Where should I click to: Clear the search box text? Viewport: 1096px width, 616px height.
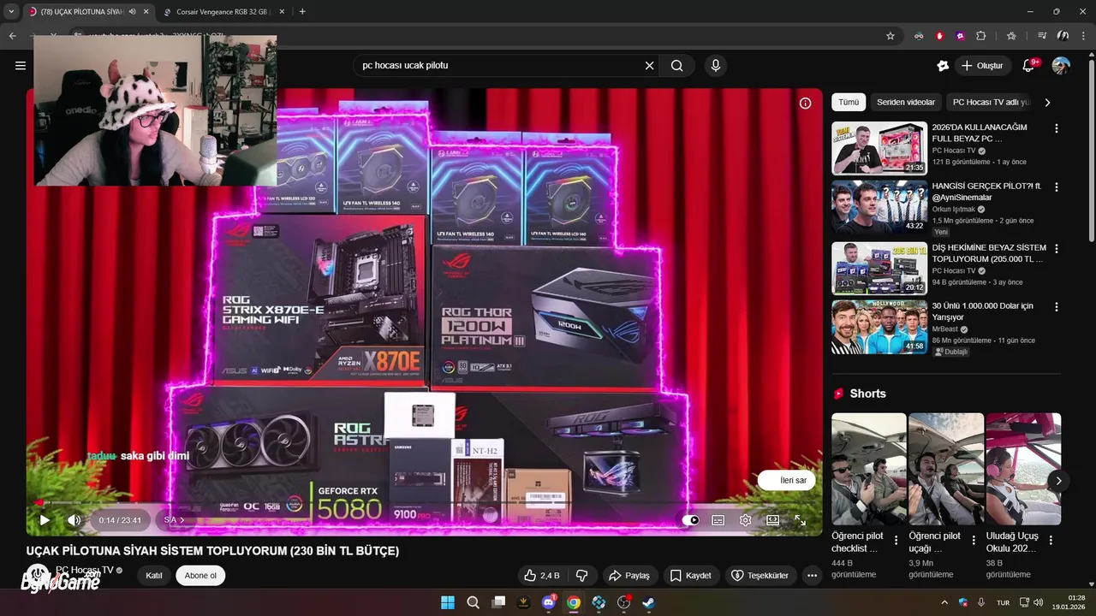click(x=649, y=65)
